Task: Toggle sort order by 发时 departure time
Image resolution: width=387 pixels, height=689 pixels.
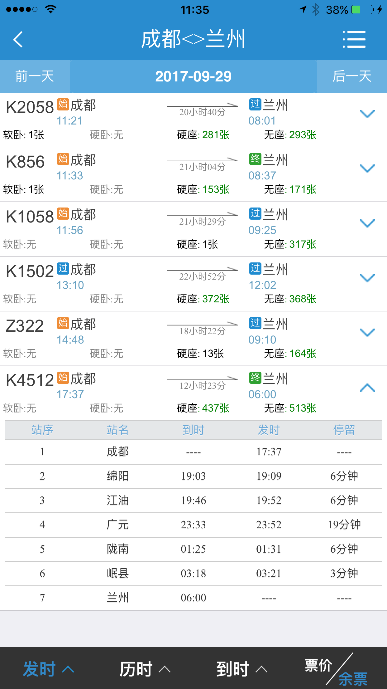Action: 48,669
